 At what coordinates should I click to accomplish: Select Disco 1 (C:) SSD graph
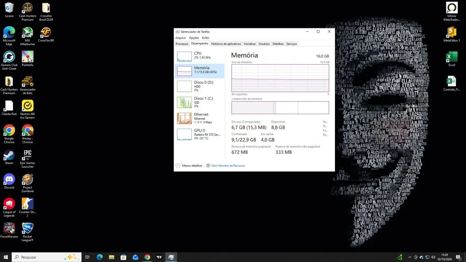[199, 102]
